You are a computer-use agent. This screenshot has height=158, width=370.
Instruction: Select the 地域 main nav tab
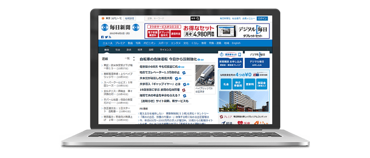pyautogui.click(x=227, y=43)
